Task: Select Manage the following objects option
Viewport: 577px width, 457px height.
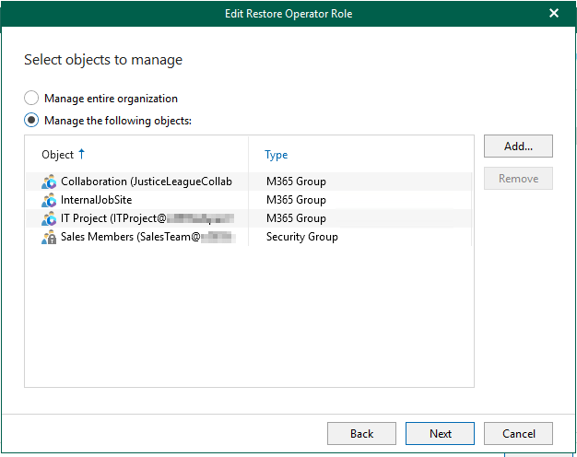Action: pyautogui.click(x=32, y=121)
